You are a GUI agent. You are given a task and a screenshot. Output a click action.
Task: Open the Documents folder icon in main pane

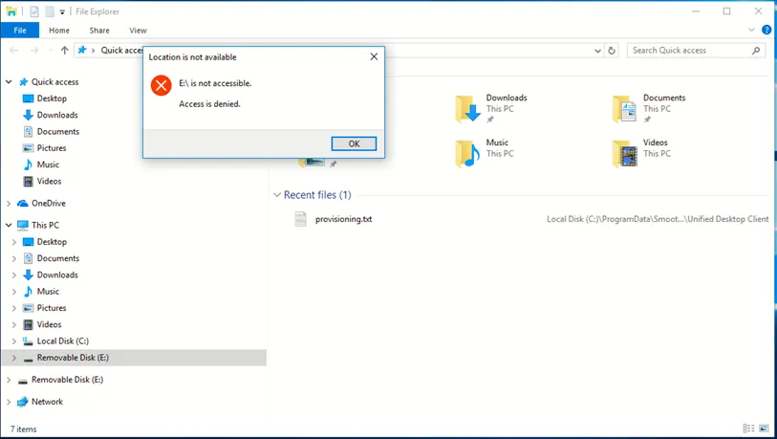point(625,109)
